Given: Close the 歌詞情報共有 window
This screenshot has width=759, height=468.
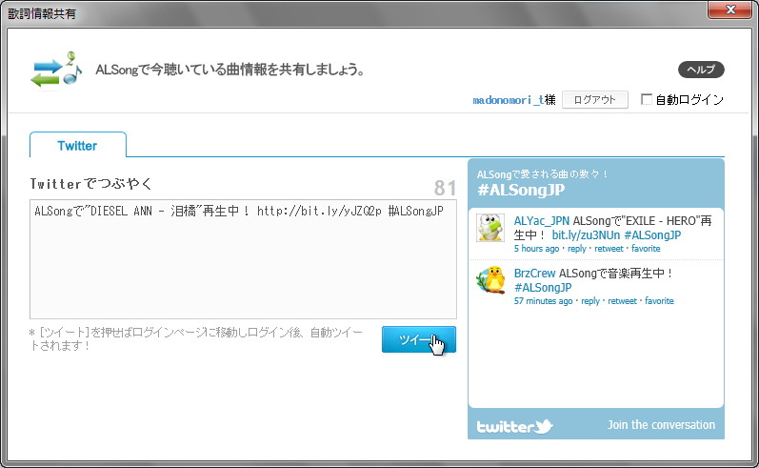Looking at the screenshot, I should [x=730, y=10].
